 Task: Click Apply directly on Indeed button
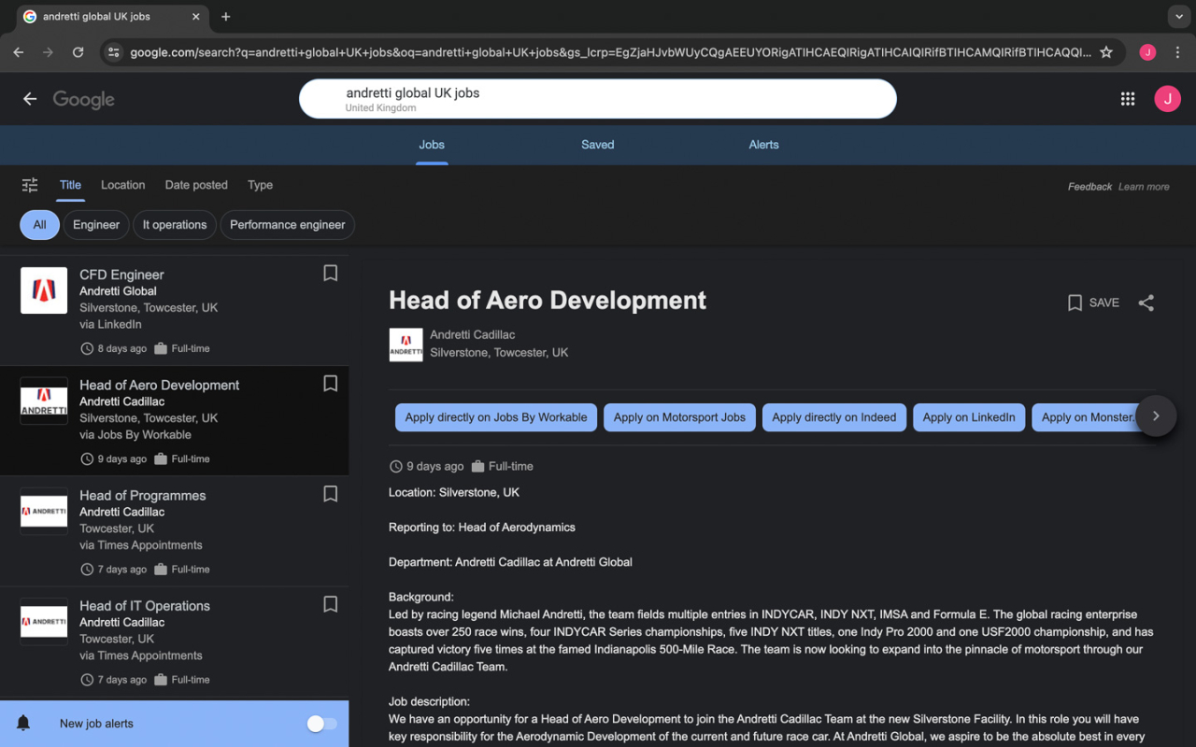pos(833,417)
